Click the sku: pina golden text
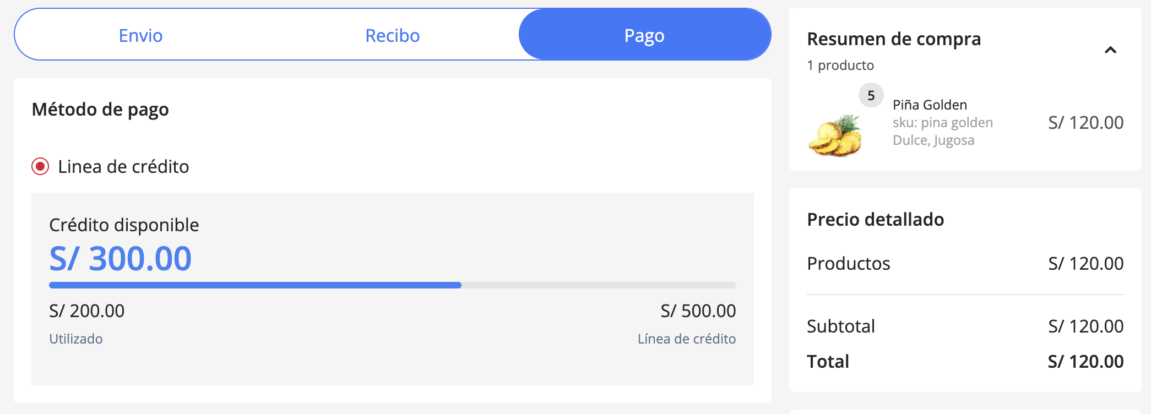The image size is (1151, 414). pos(942,123)
